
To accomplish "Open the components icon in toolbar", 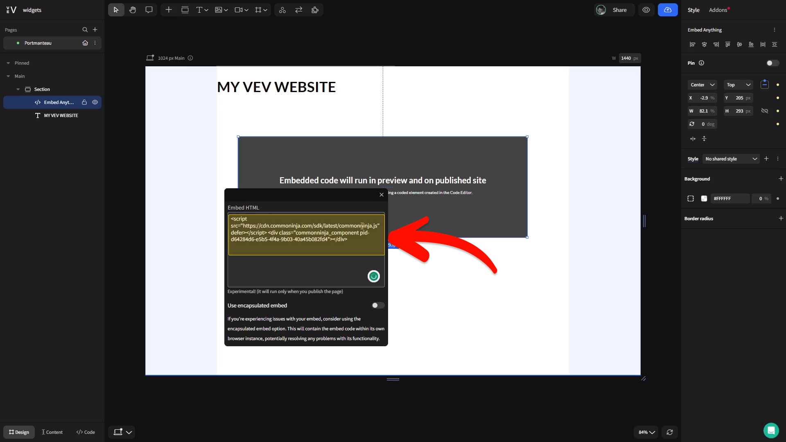I will tap(282, 10).
